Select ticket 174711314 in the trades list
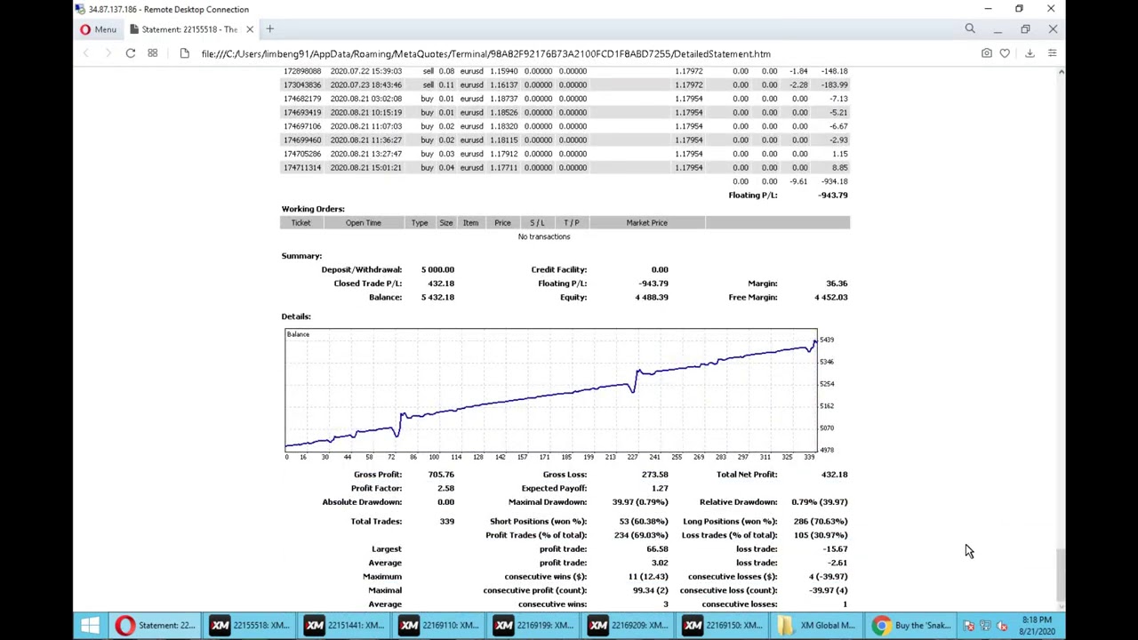Viewport: 1138px width, 640px height. pos(302,167)
